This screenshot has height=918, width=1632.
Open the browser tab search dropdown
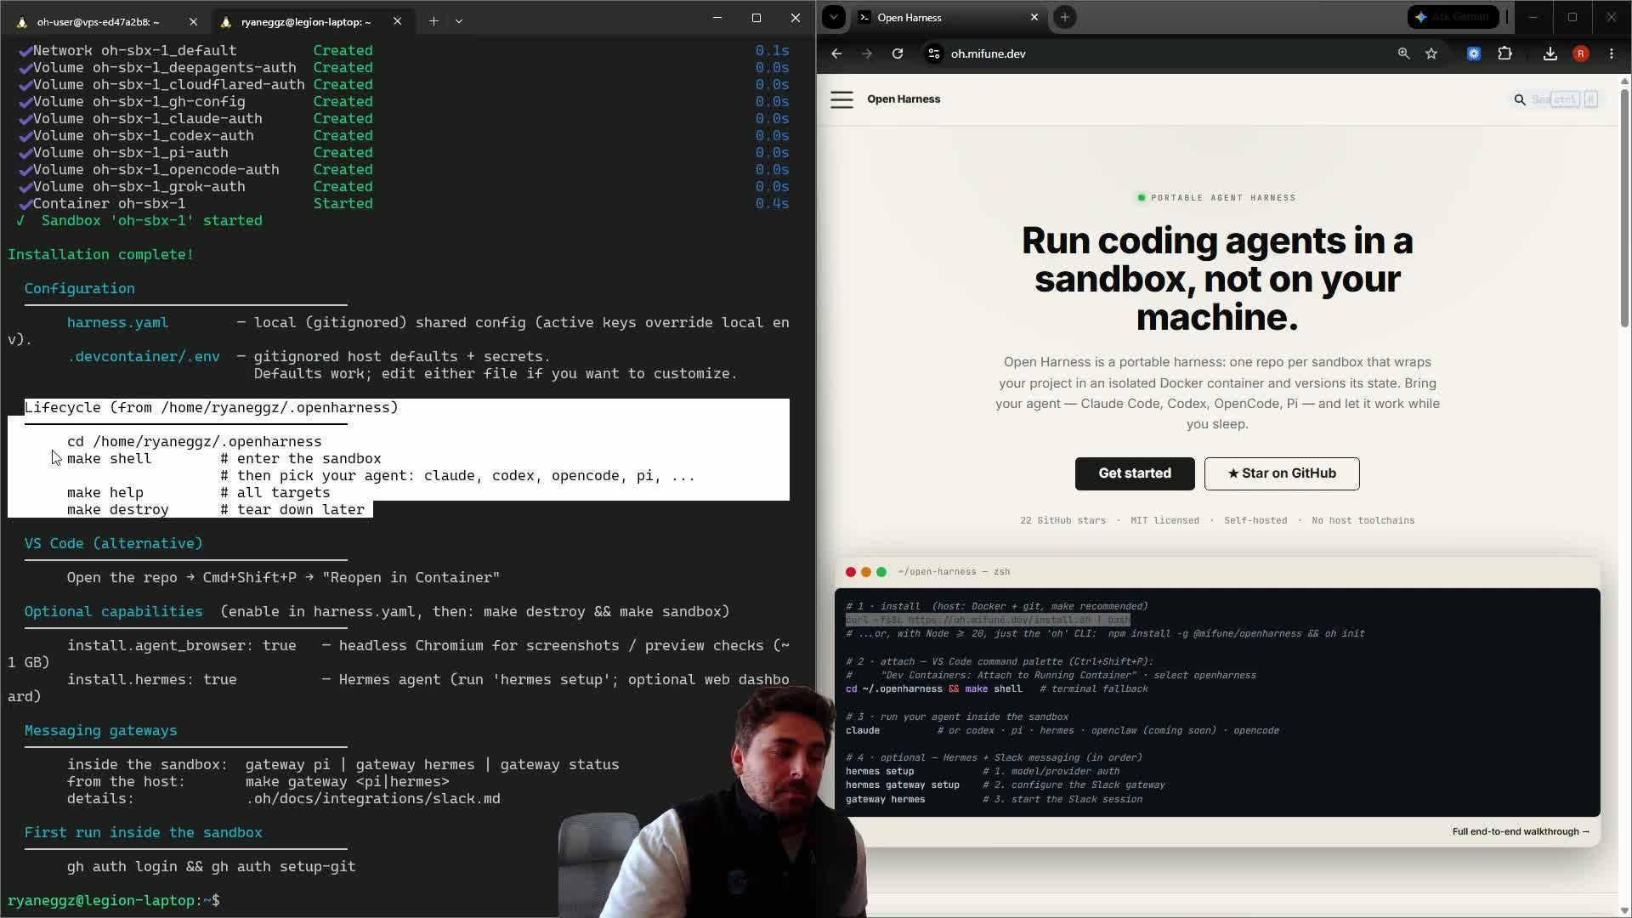[834, 17]
